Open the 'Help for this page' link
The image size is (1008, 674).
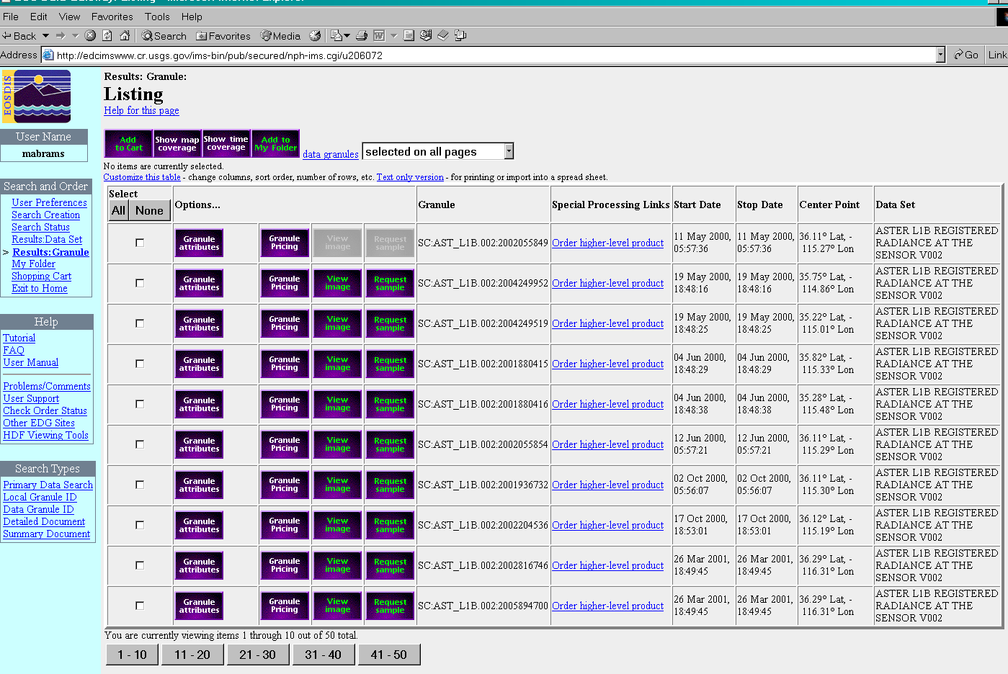(141, 110)
